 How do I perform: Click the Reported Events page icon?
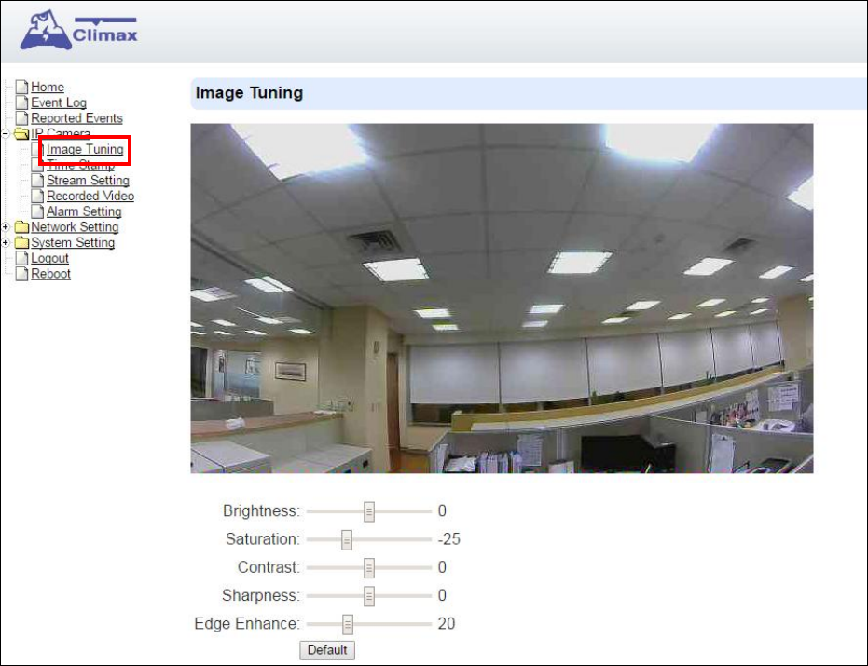[x=21, y=117]
